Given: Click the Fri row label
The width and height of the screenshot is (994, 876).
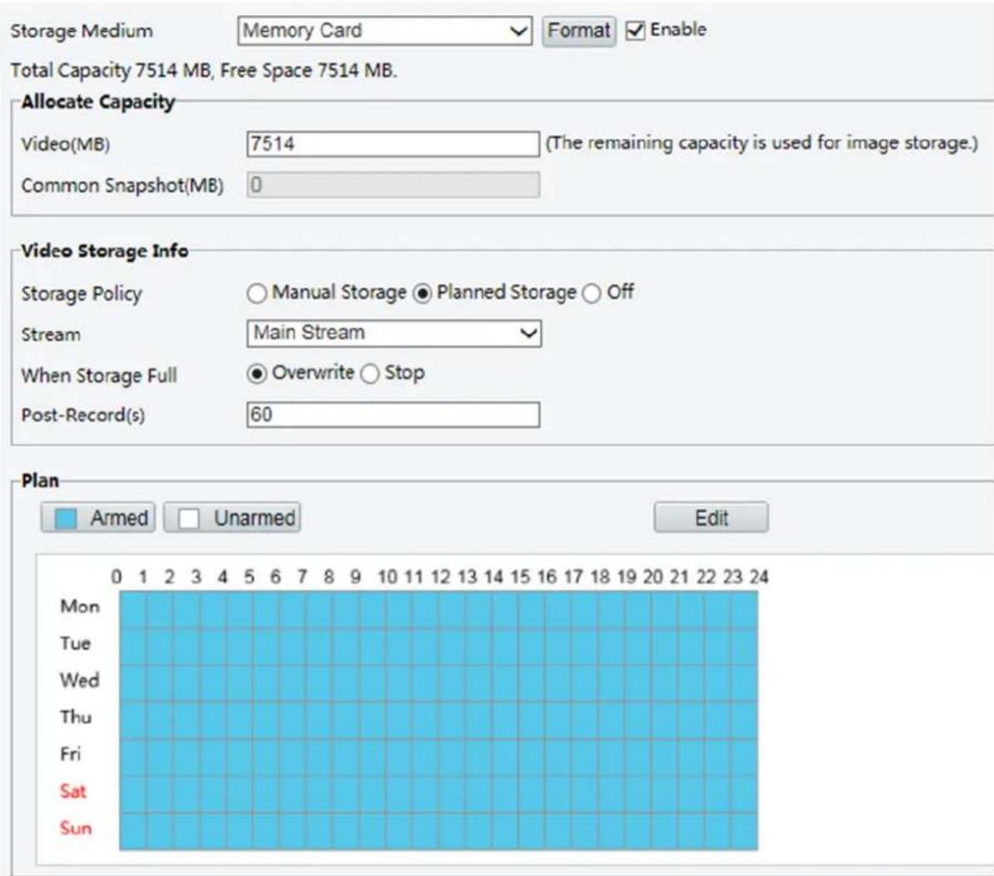Looking at the screenshot, I should 70,754.
